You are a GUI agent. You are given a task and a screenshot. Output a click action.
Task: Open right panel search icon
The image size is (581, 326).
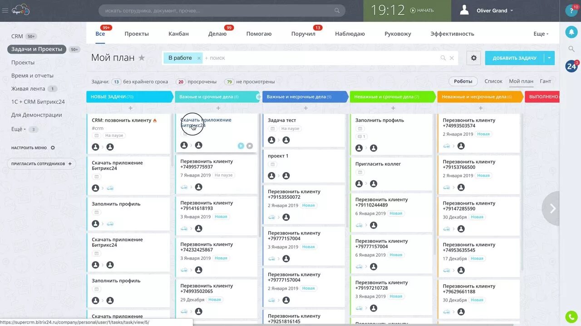(571, 49)
